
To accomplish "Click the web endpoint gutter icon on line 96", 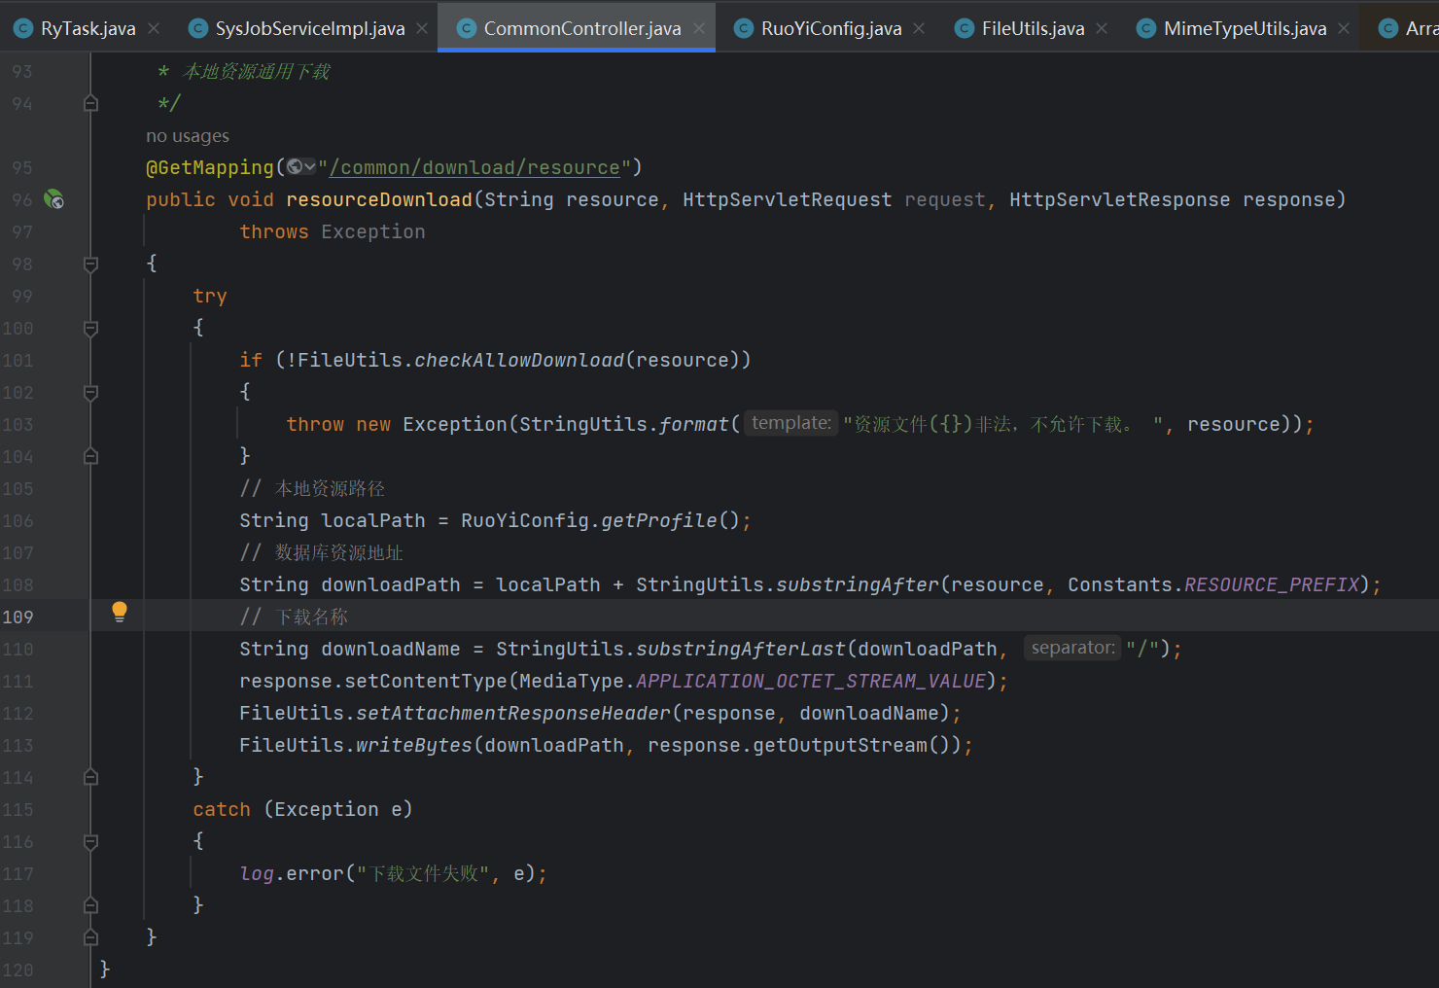I will coord(54,199).
